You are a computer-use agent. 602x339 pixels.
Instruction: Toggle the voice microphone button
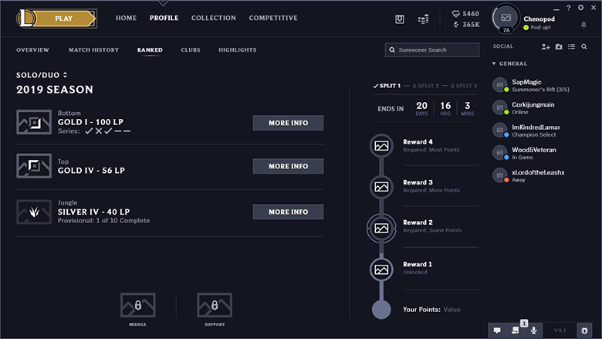[x=533, y=330]
